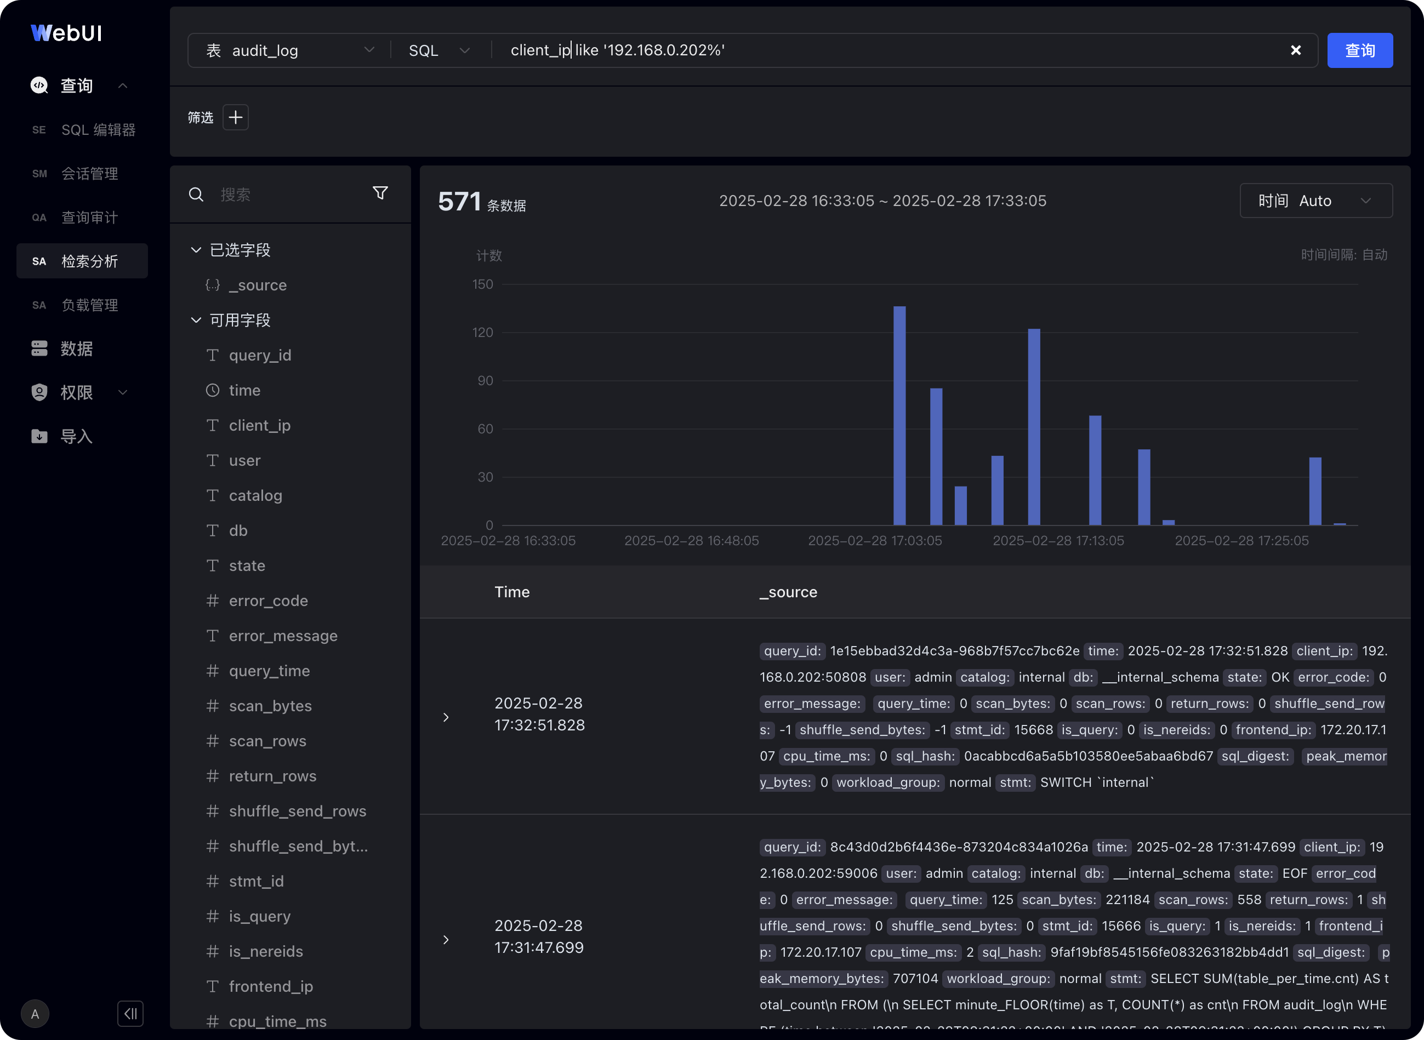Open the 时间 Auto interval dropdown
Screen dimensions: 1424x1040
pos(1315,201)
